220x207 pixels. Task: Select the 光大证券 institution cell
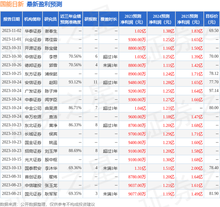(33, 160)
